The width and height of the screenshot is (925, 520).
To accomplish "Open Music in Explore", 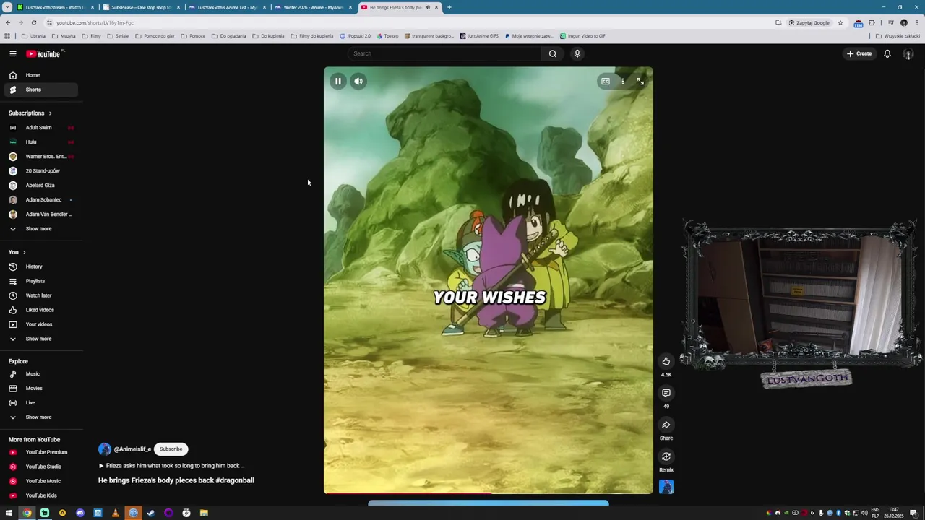I will point(40,374).
